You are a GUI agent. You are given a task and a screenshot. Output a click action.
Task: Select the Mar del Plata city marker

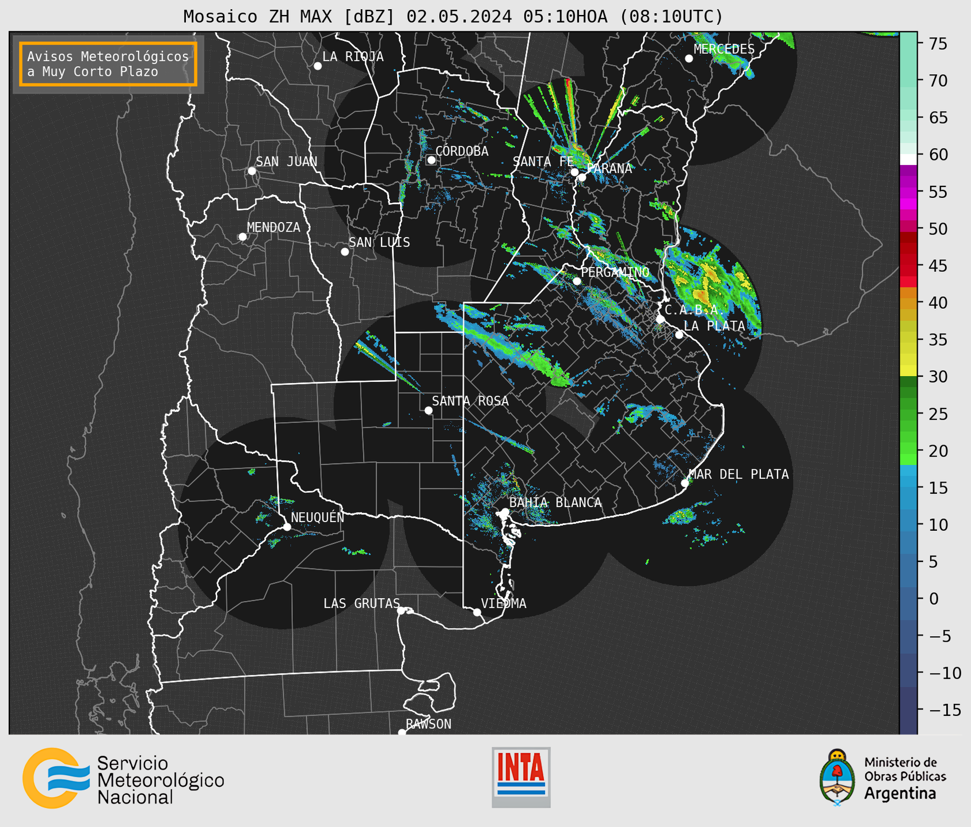(x=684, y=483)
